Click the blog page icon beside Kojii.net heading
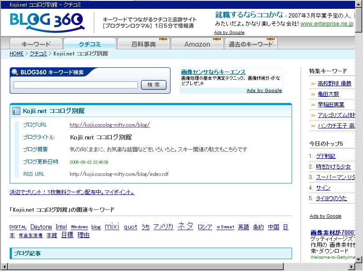The width and height of the screenshot is (363, 271). tap(16, 111)
